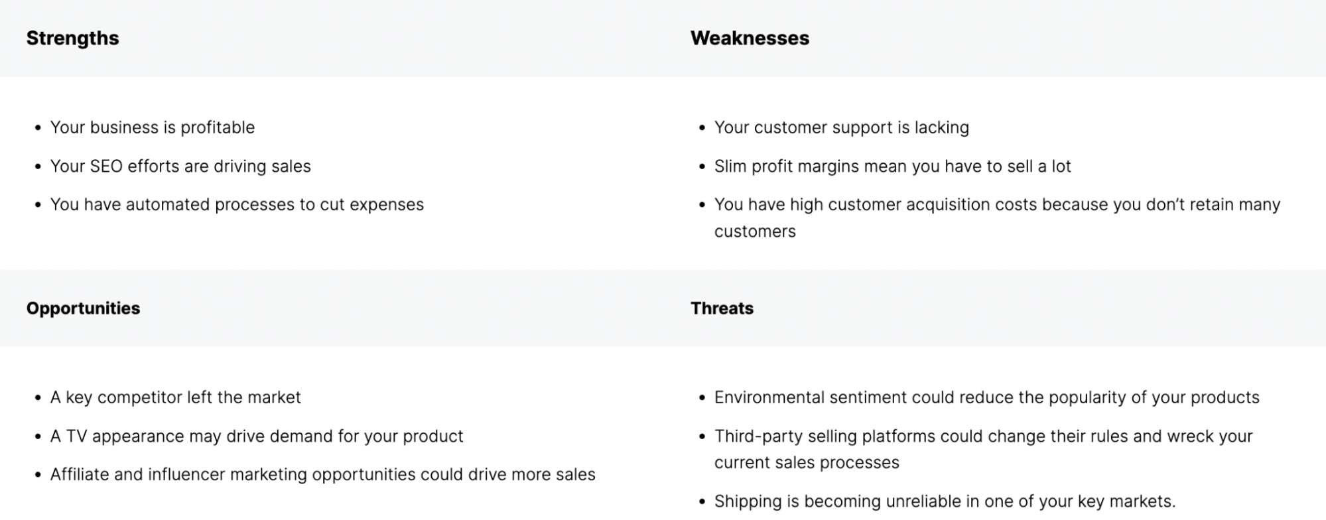Select 'Slim profit margins' bullet text
The width and height of the screenshot is (1326, 520).
pos(892,166)
